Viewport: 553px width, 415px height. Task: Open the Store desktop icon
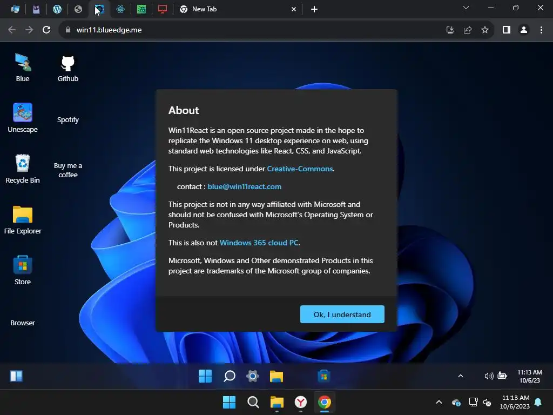pos(23,271)
